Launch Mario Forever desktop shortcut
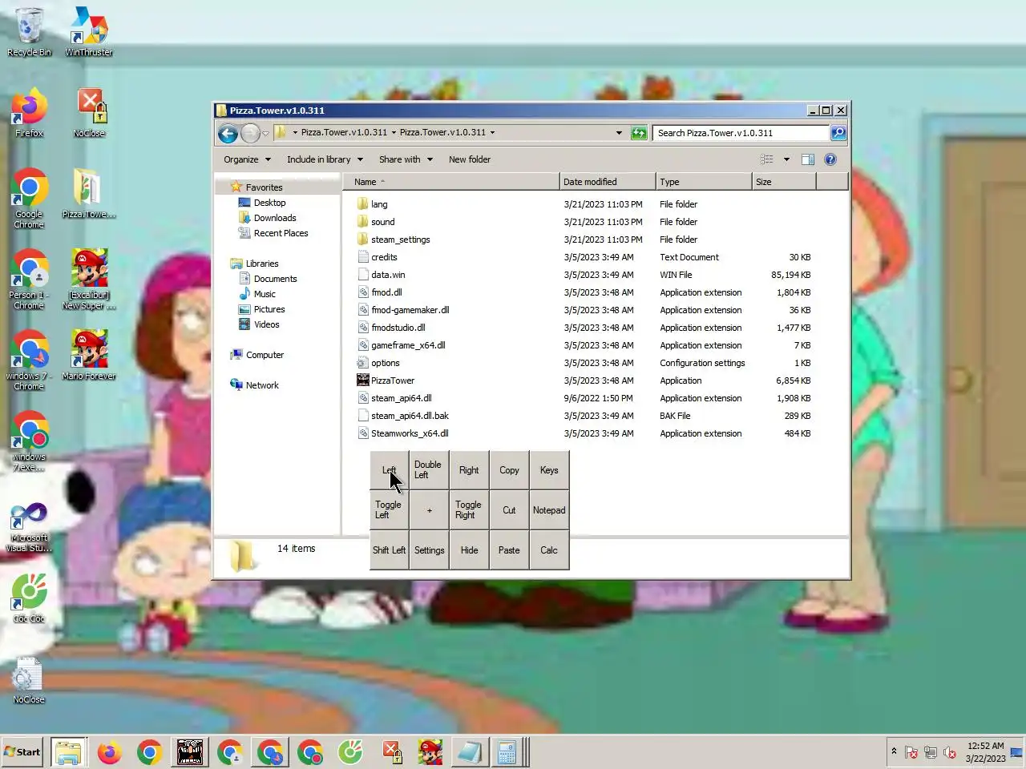The width and height of the screenshot is (1026, 769). point(89,355)
